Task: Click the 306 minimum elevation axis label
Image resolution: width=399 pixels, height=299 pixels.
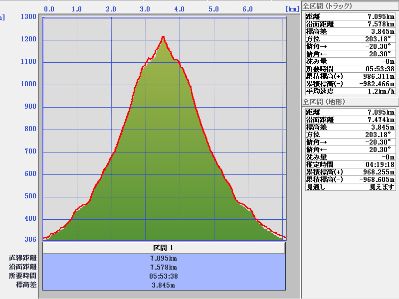Action: pyautogui.click(x=30, y=240)
